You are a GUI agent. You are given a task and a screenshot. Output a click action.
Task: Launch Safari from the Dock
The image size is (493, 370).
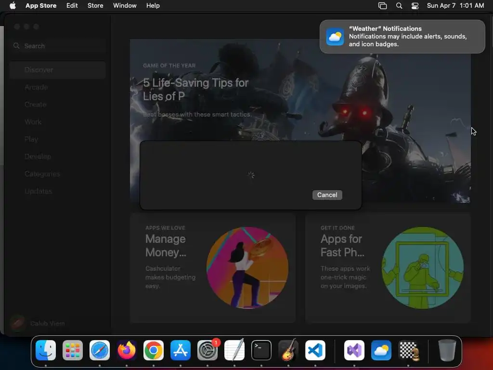pos(100,350)
